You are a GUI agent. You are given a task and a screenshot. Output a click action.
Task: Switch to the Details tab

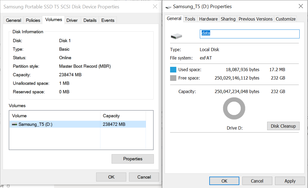[90, 20]
